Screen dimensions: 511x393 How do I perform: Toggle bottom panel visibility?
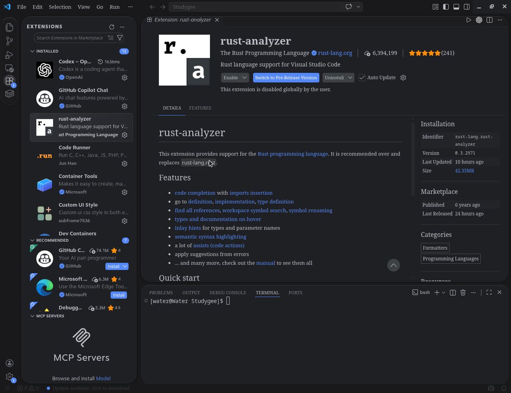(x=456, y=7)
